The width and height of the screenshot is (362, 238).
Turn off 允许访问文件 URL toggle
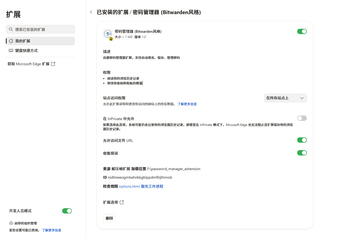tap(302, 140)
